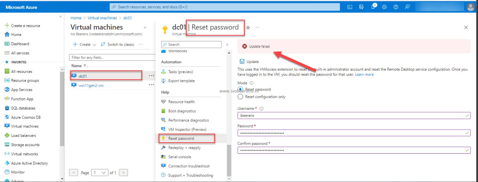Collapse the left portal navigation menu

click(x=61, y=17)
